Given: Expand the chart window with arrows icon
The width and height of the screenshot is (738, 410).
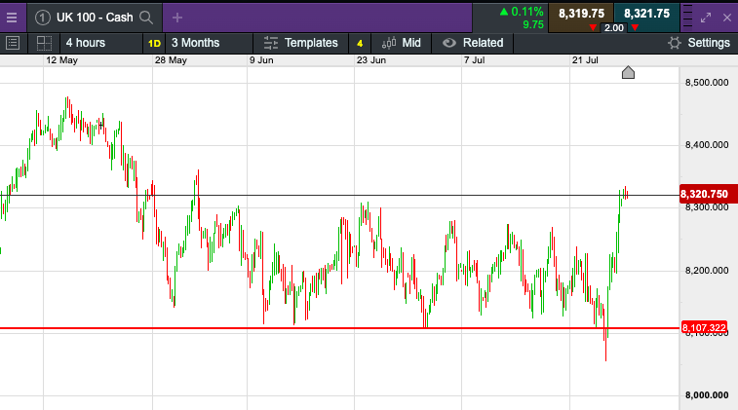Looking at the screenshot, I should tap(707, 17).
